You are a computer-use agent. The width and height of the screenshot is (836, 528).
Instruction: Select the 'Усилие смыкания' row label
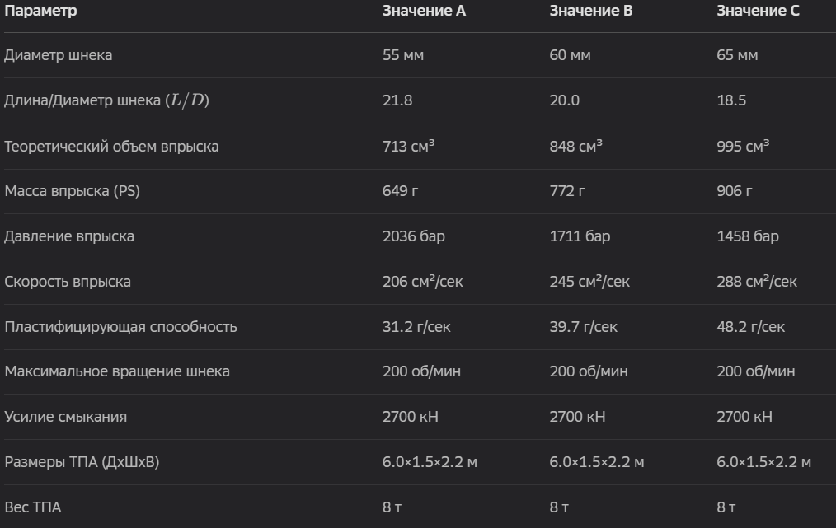(66, 417)
